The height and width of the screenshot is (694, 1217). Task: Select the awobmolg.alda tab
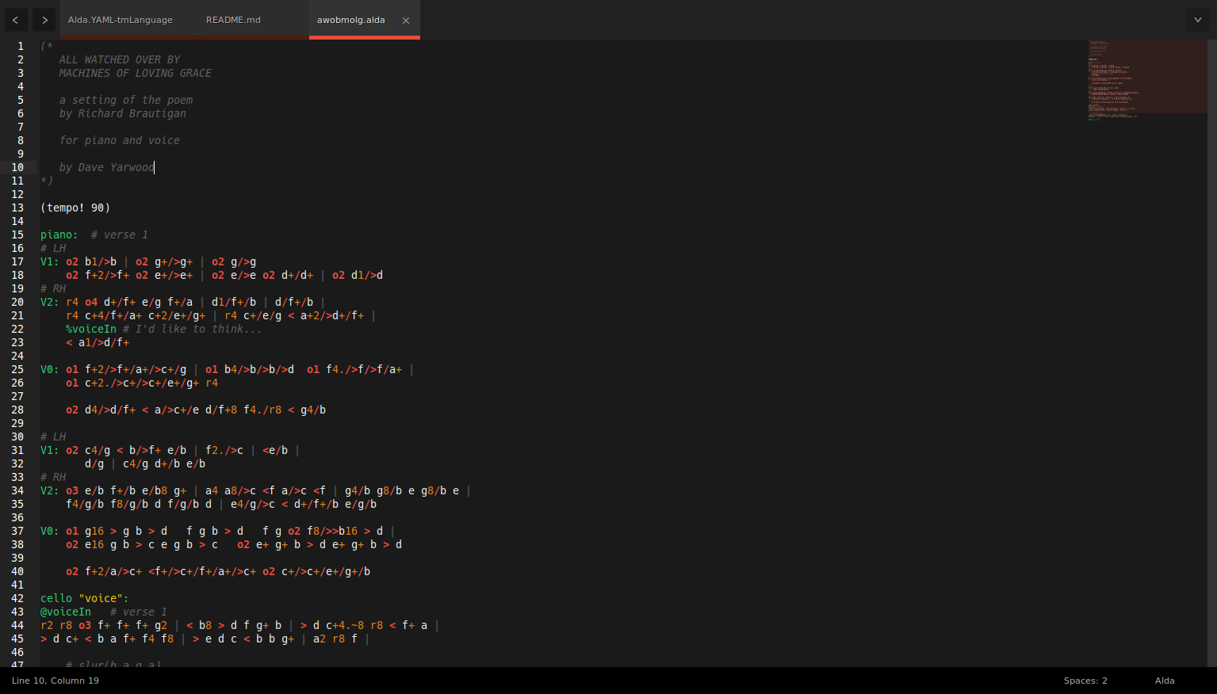[351, 20]
